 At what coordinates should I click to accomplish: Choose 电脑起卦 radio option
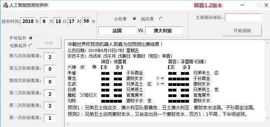point(30,46)
